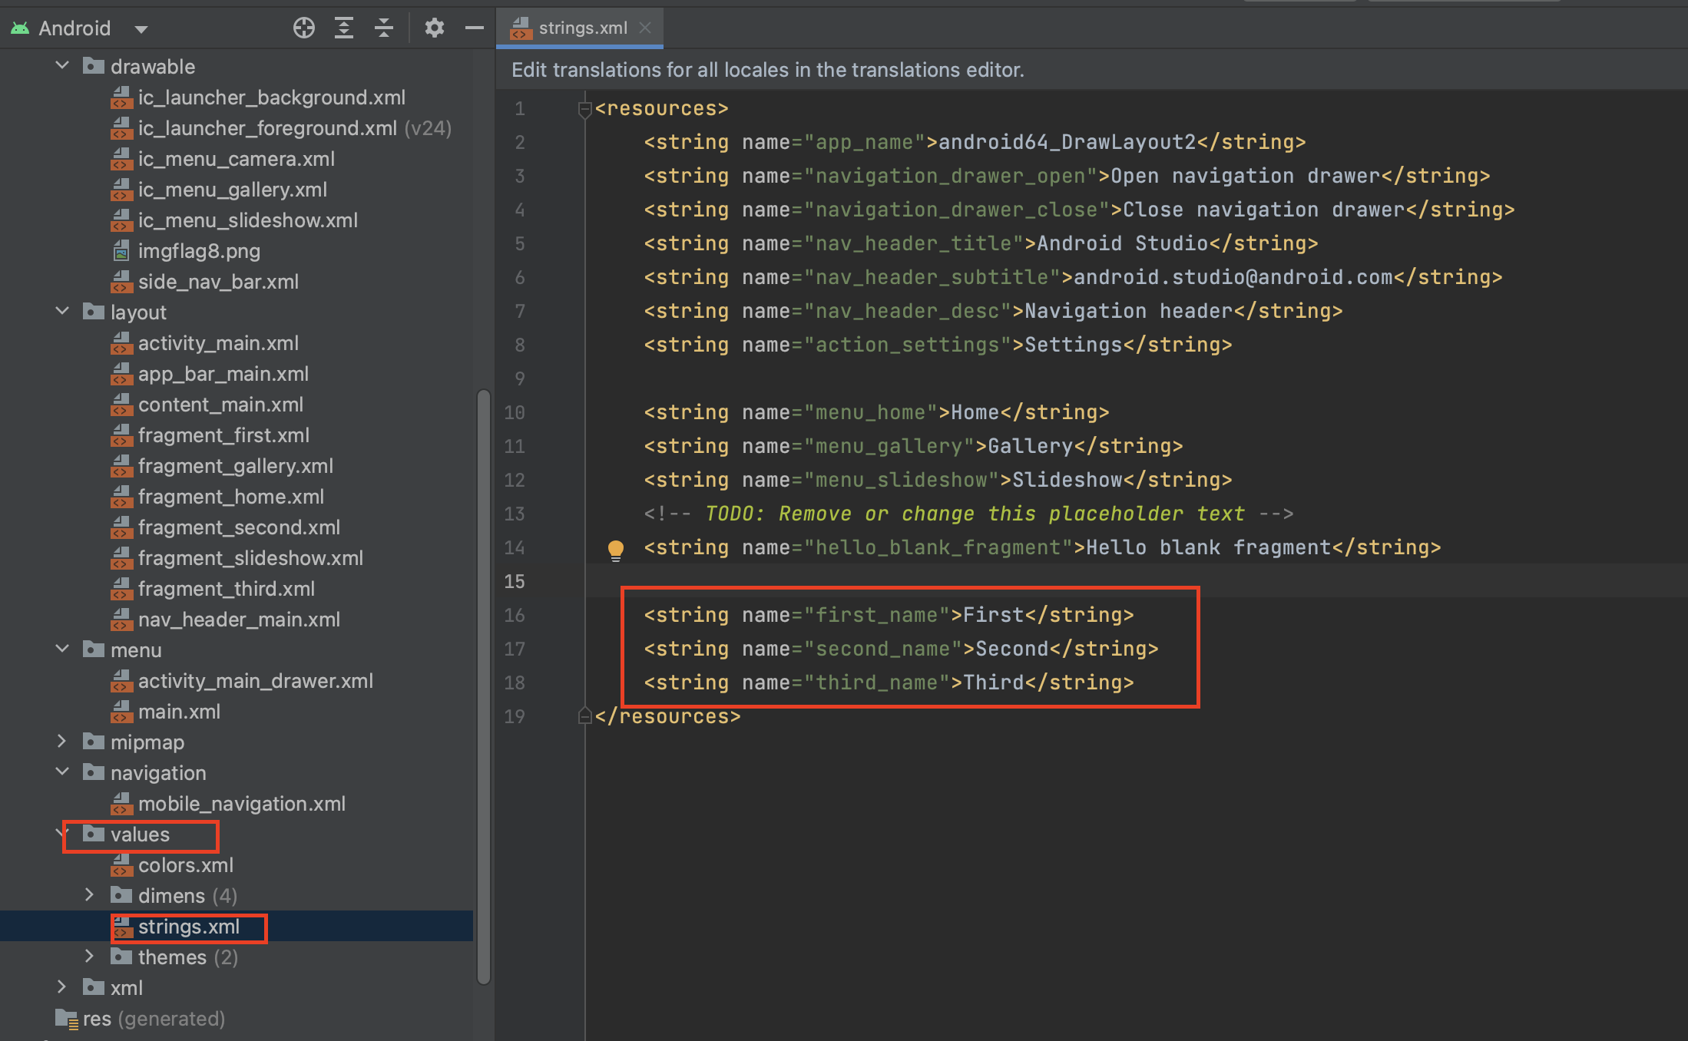This screenshot has width=1688, height=1041.
Task: Click the Select Opened File target icon
Action: tap(304, 28)
